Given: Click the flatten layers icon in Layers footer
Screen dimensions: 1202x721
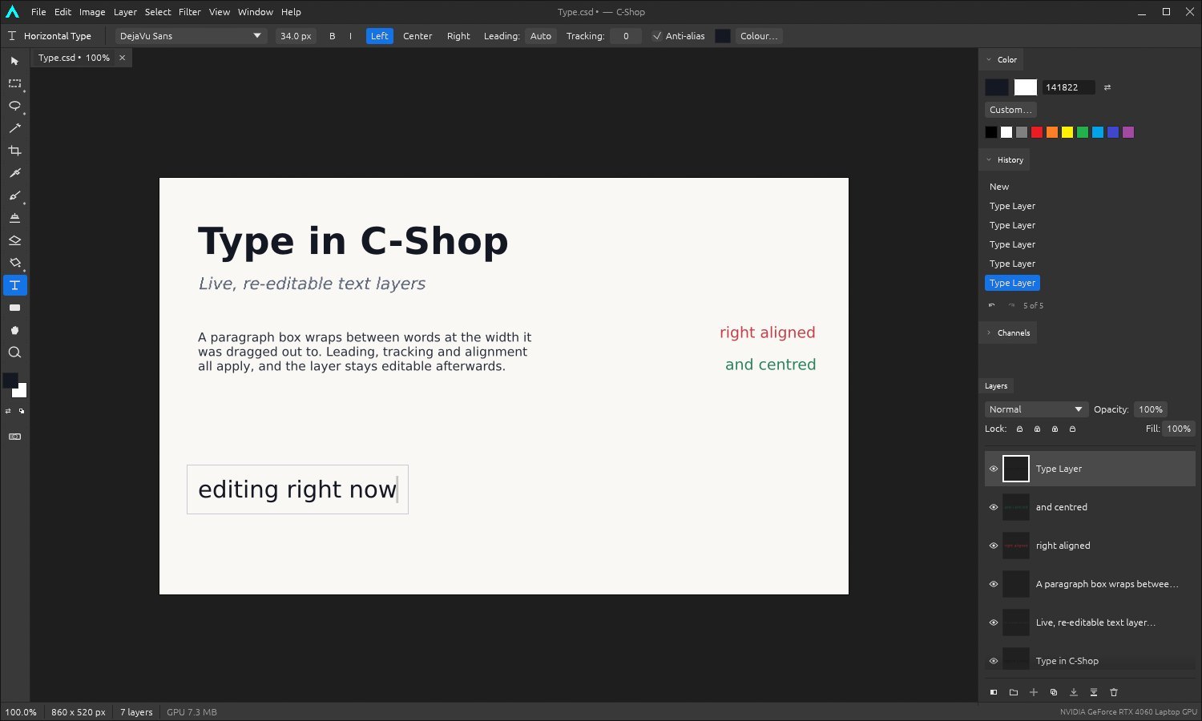Looking at the screenshot, I should [x=1094, y=692].
